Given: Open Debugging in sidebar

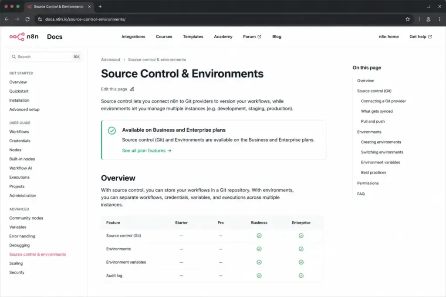Looking at the screenshot, I should [19, 245].
